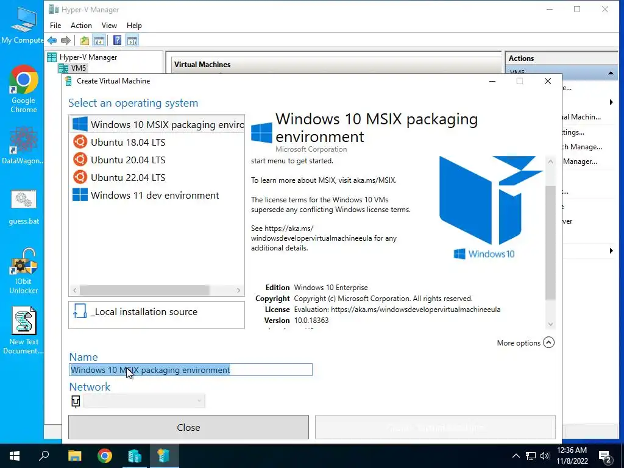Click the Create Virtual Machine window title icon

[68, 81]
